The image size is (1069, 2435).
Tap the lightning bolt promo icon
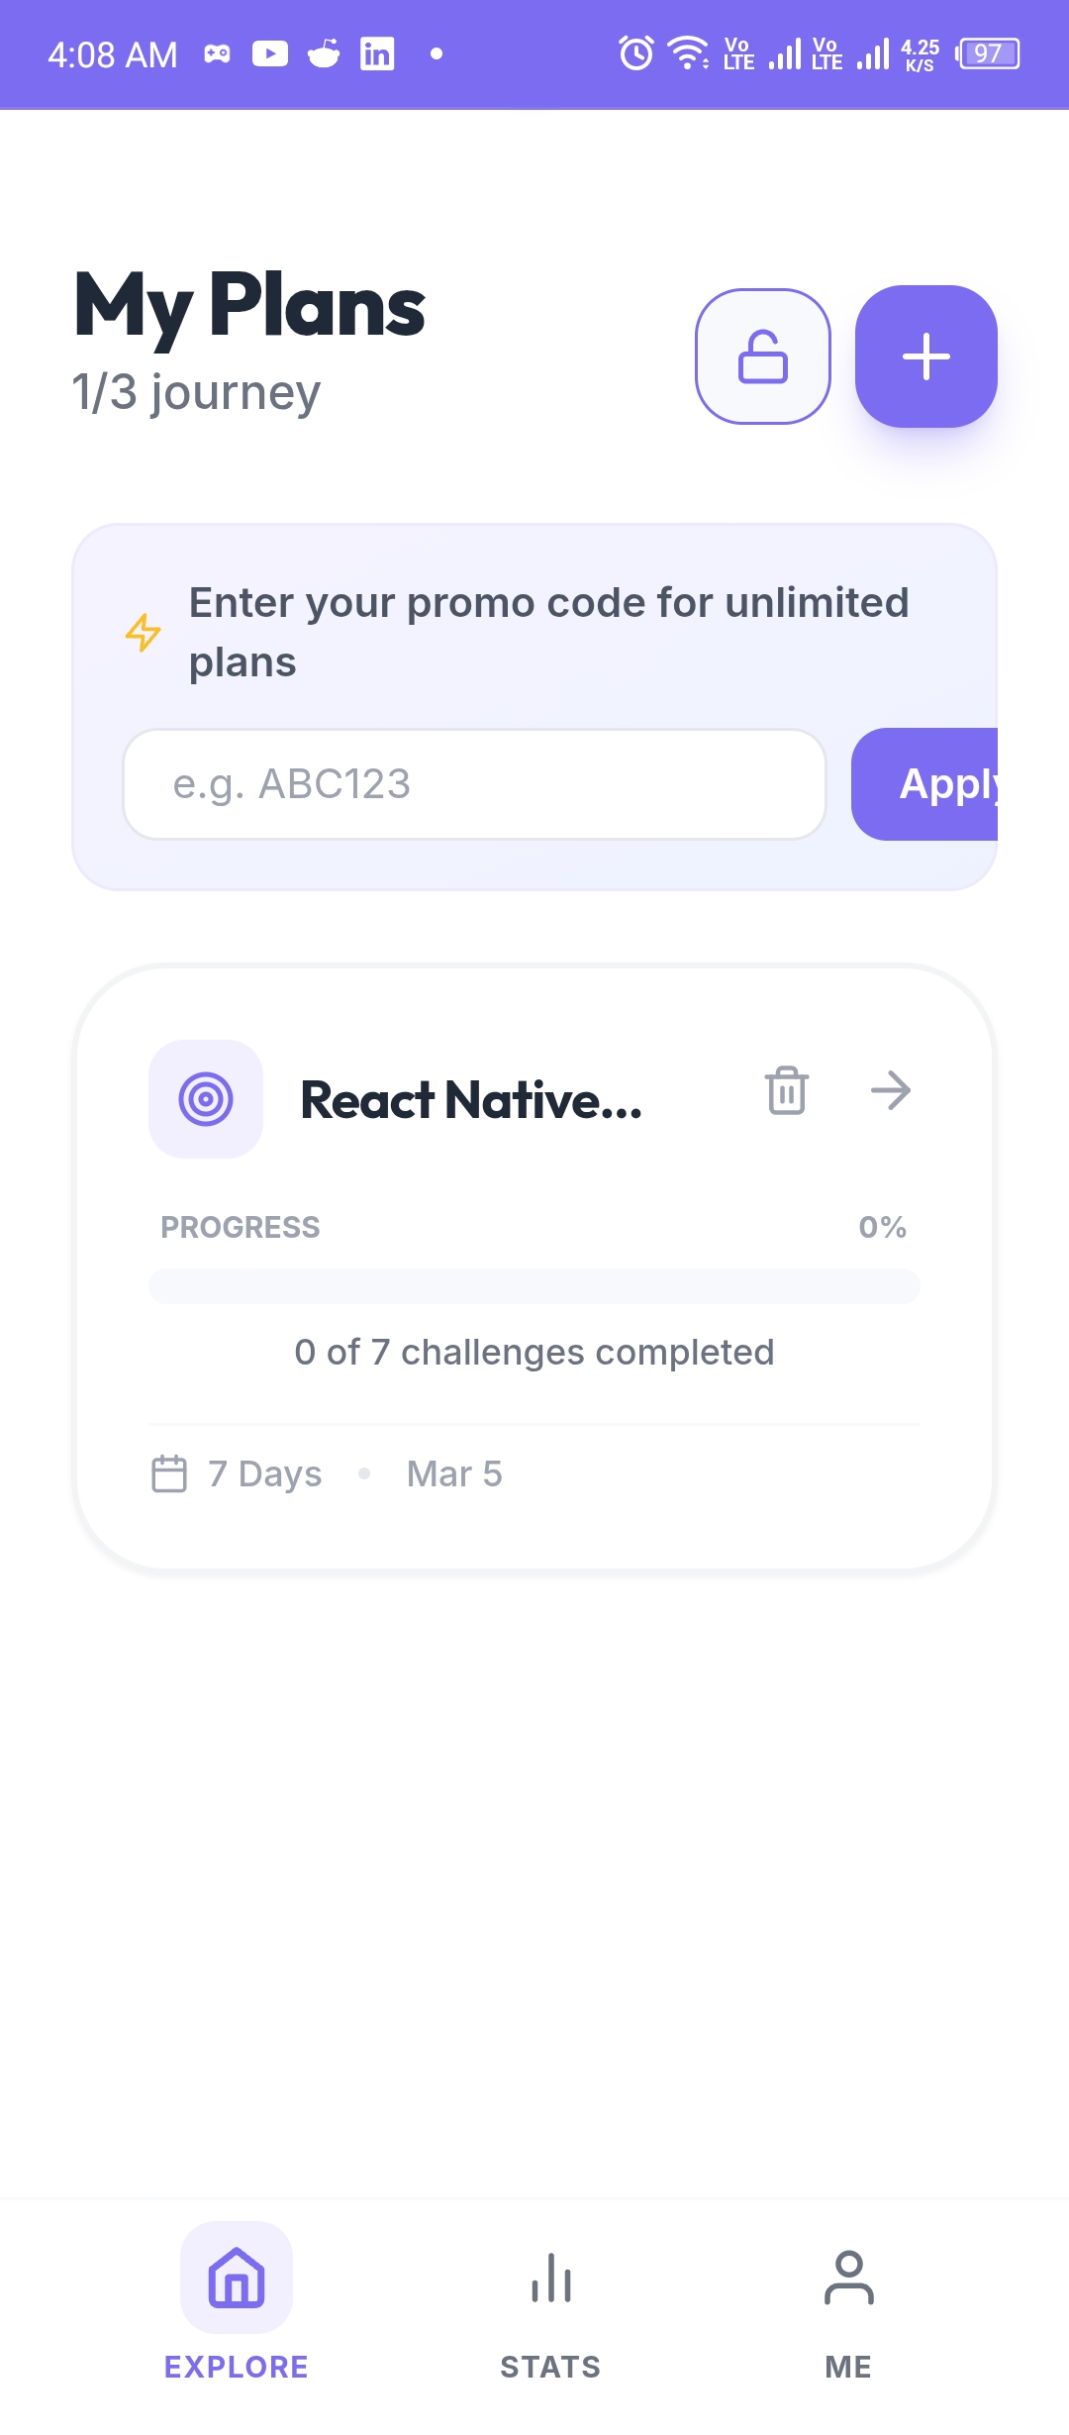click(x=144, y=632)
